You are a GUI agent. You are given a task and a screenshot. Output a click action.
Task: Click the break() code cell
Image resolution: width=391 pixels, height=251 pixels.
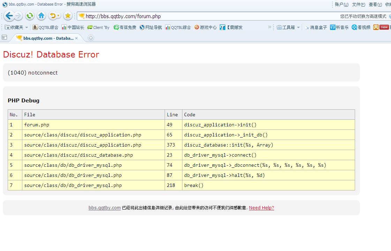pyautogui.click(x=268, y=185)
